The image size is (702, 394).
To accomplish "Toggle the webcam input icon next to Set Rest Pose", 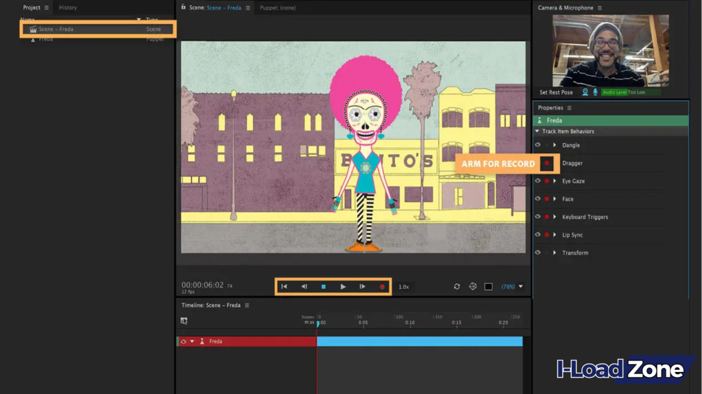I will pos(585,92).
